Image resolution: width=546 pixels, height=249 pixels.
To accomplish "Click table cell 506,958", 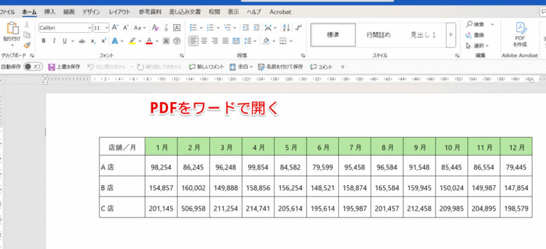I will click(193, 208).
